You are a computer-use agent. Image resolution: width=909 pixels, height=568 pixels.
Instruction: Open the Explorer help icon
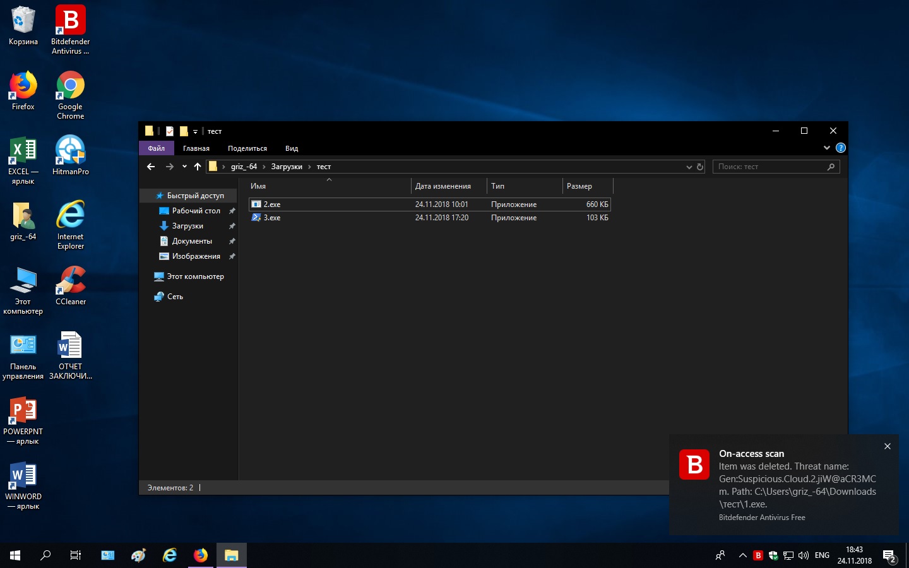(x=840, y=148)
